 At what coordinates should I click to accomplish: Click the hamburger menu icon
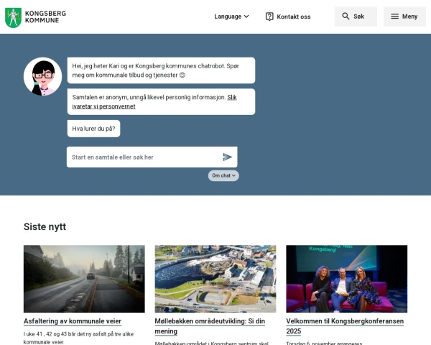coord(394,17)
